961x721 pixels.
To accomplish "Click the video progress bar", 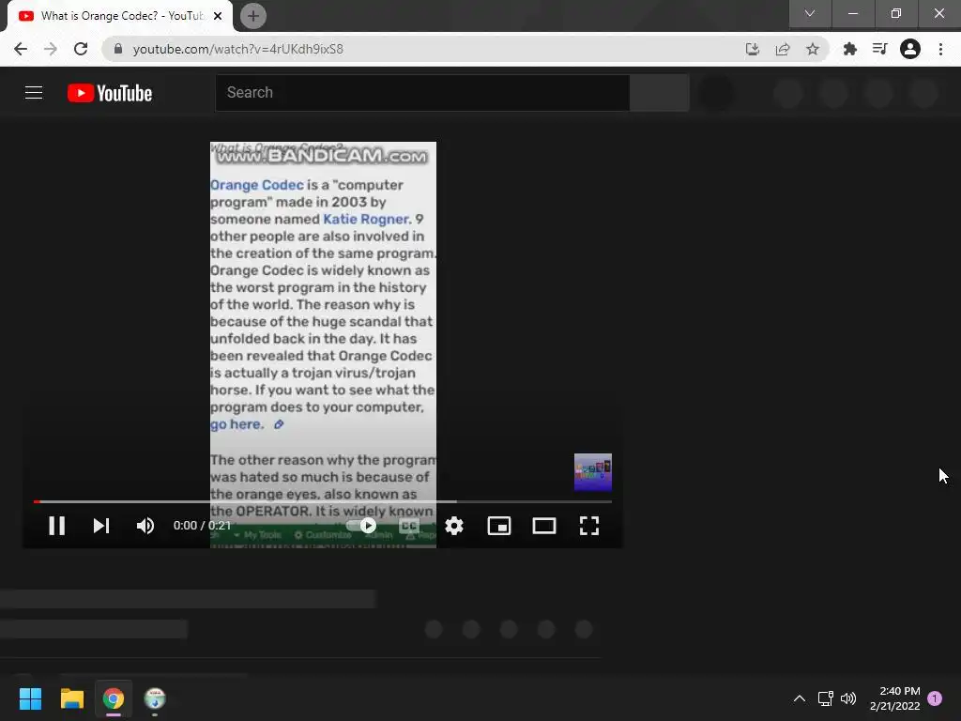I will point(323,501).
